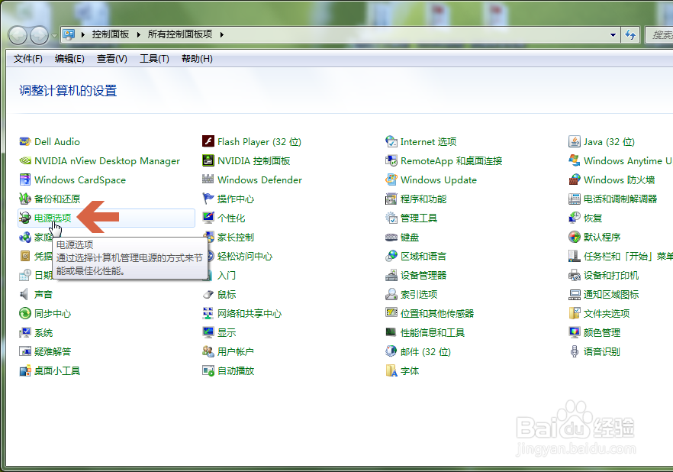Open the 桌面小工具 link

(57, 370)
